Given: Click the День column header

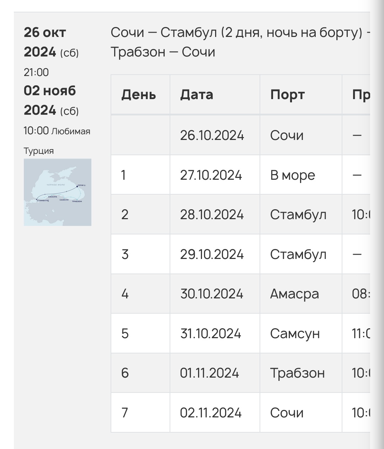Looking at the screenshot, I should coord(139,94).
